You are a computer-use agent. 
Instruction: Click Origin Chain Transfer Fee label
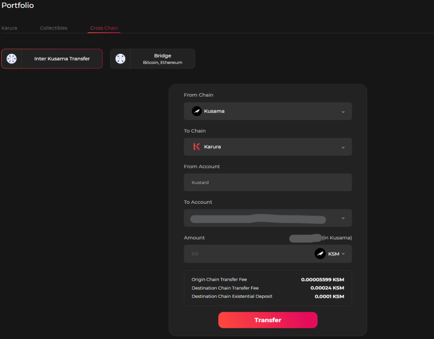coord(219,280)
